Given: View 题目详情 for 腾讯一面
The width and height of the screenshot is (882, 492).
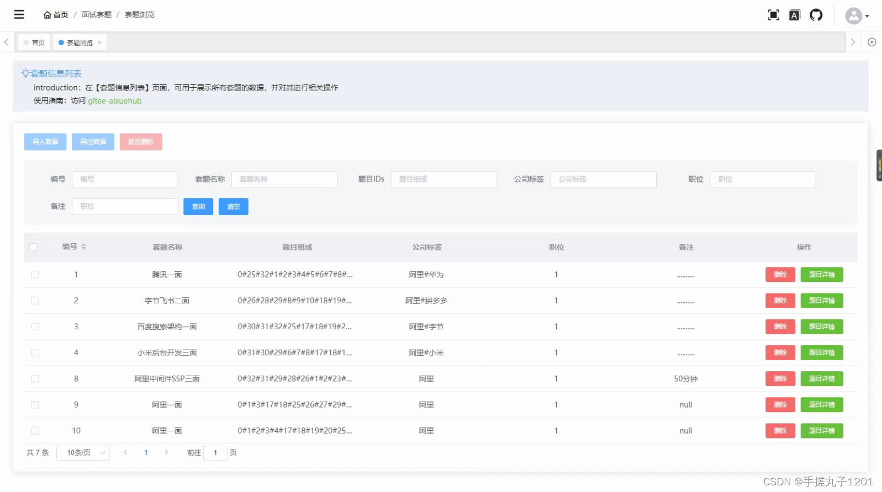Looking at the screenshot, I should click(822, 275).
